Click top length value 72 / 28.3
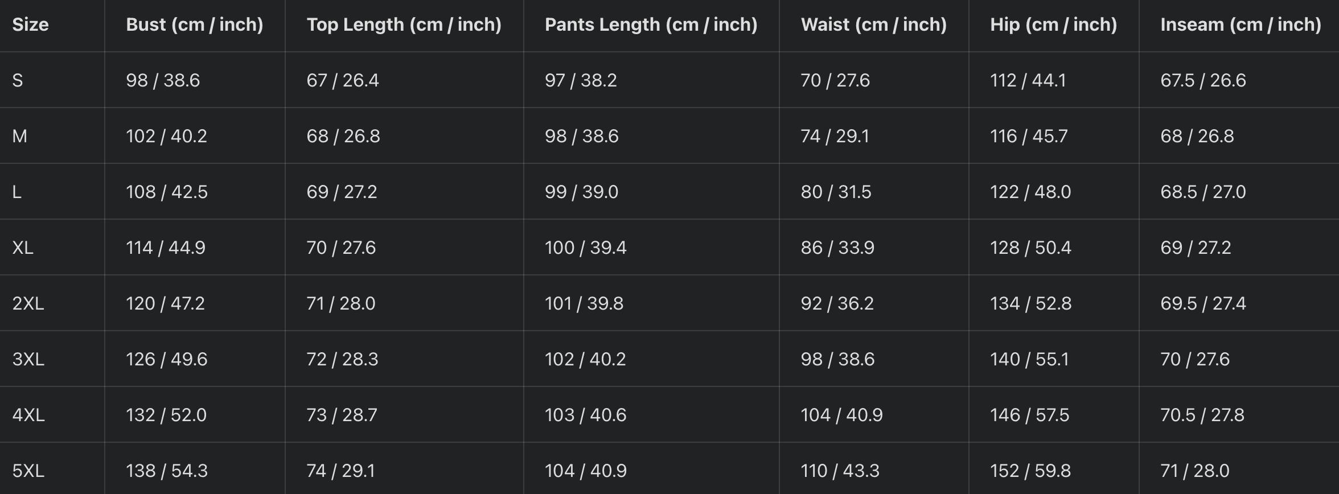1339x494 pixels. point(342,359)
